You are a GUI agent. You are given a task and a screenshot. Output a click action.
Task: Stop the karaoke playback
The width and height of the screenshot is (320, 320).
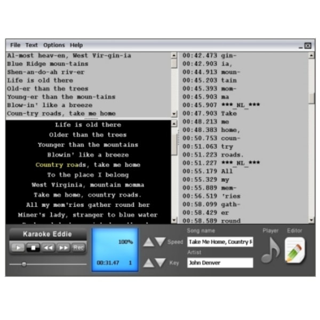[33, 247]
